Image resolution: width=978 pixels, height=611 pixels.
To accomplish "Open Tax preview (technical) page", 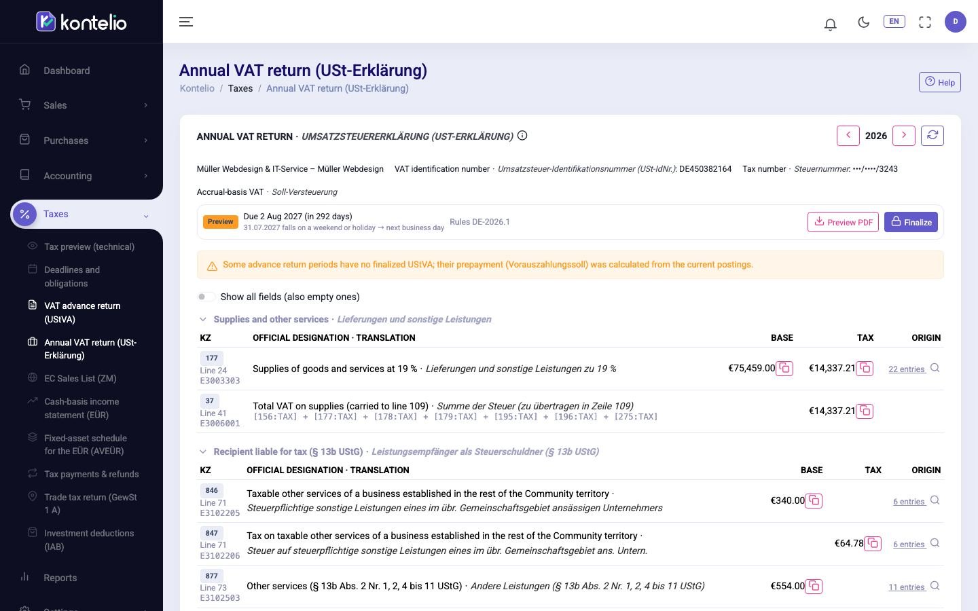I will click(89, 246).
